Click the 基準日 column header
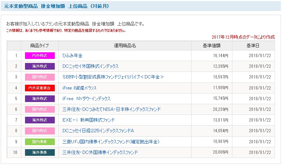The height and width of the screenshot is (165, 282). (253, 46)
